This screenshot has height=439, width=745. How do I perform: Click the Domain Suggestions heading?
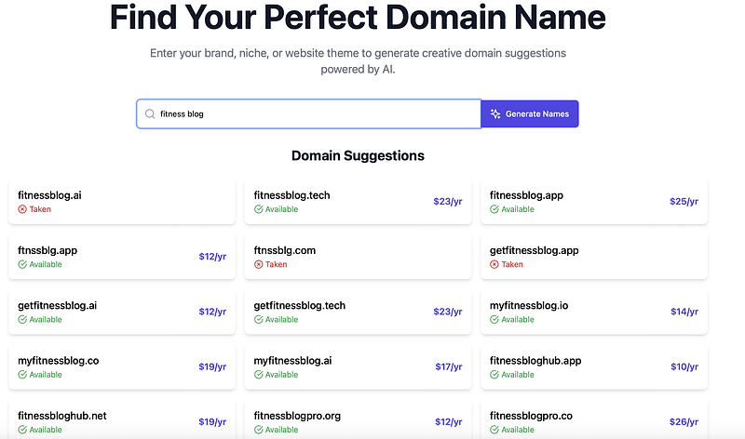click(x=358, y=155)
